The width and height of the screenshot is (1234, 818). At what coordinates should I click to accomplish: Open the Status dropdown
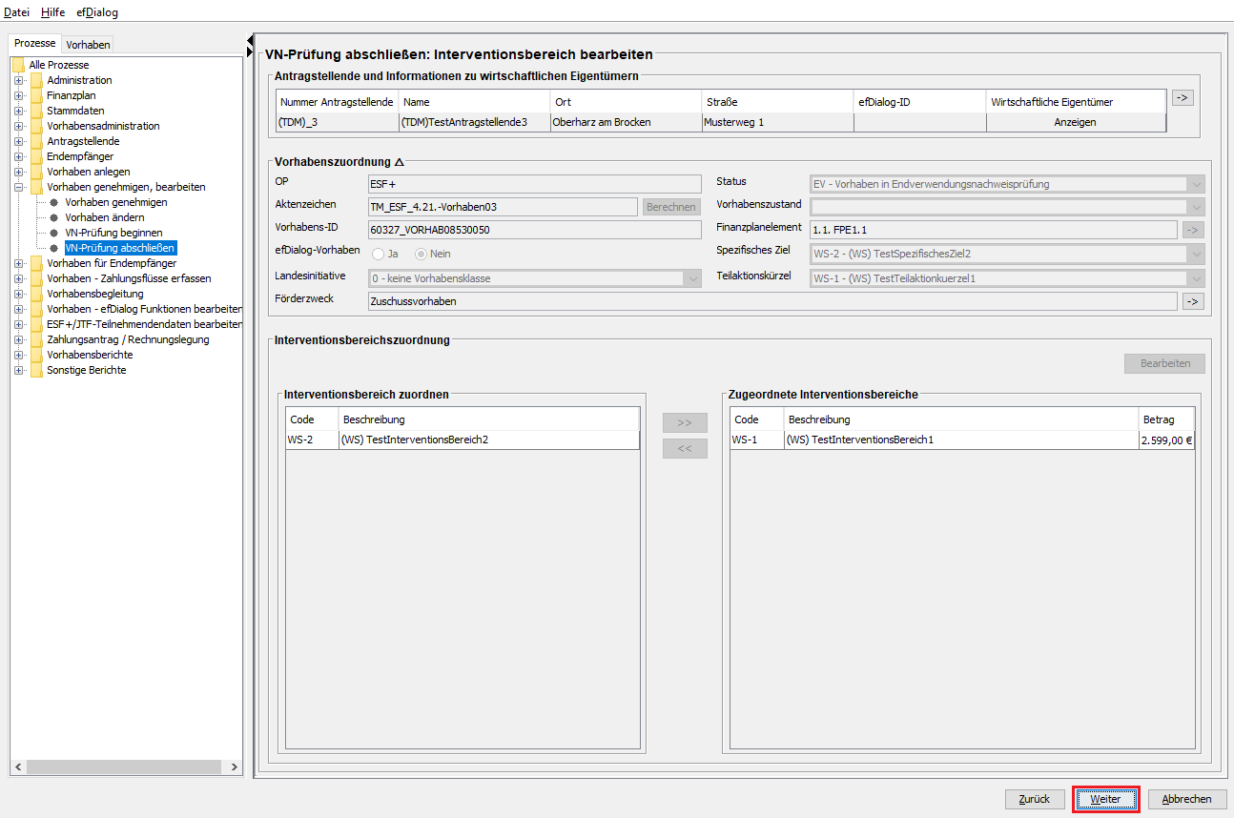click(x=1197, y=184)
